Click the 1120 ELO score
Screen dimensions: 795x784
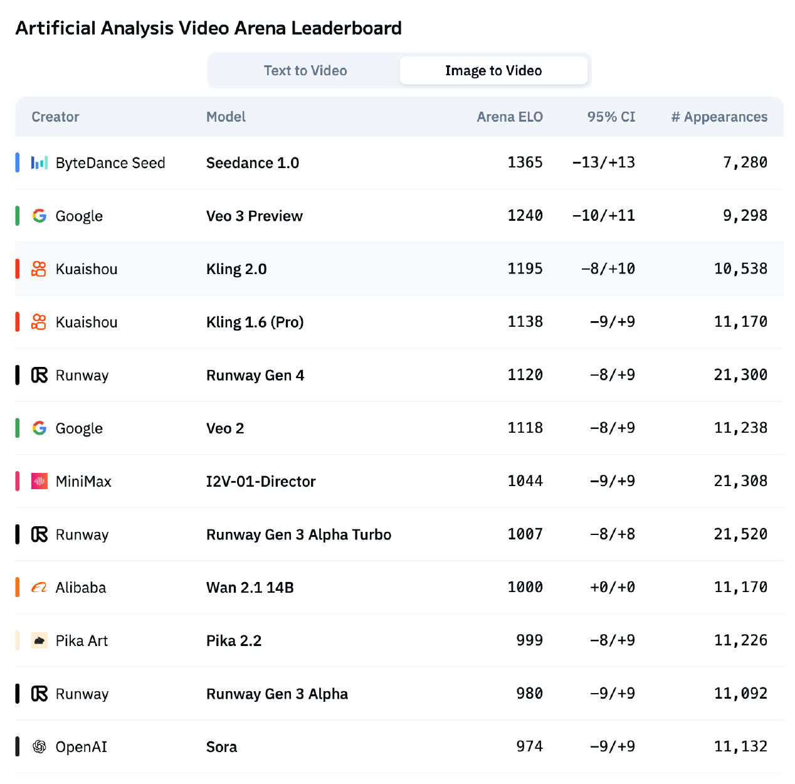pyautogui.click(x=525, y=375)
